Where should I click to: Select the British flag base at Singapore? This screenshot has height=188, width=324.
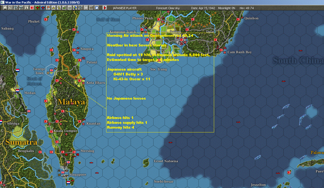coord(63,172)
